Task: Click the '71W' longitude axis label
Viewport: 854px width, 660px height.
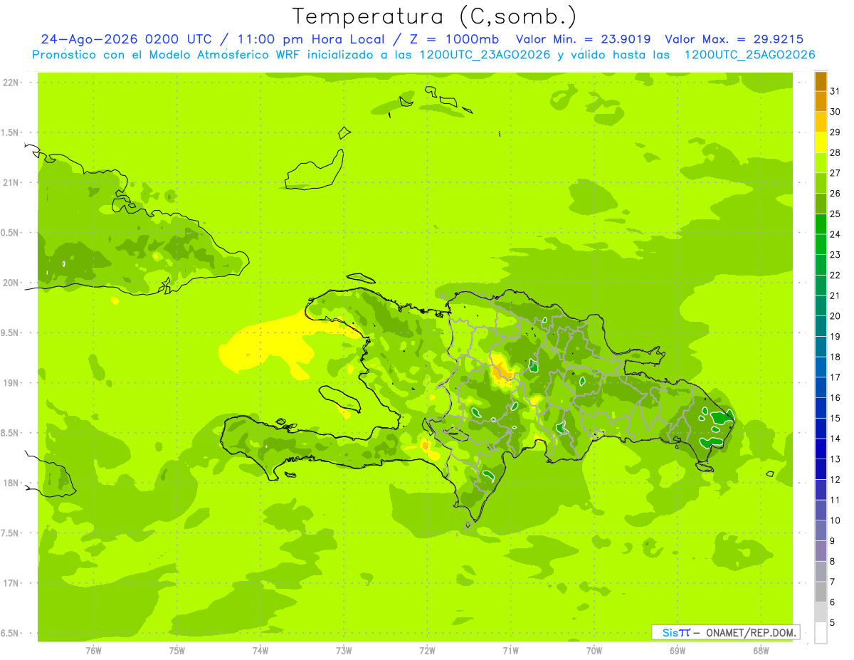Action: (x=510, y=651)
